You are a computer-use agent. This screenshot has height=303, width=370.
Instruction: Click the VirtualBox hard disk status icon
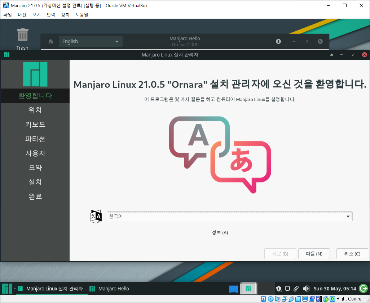coord(263,299)
